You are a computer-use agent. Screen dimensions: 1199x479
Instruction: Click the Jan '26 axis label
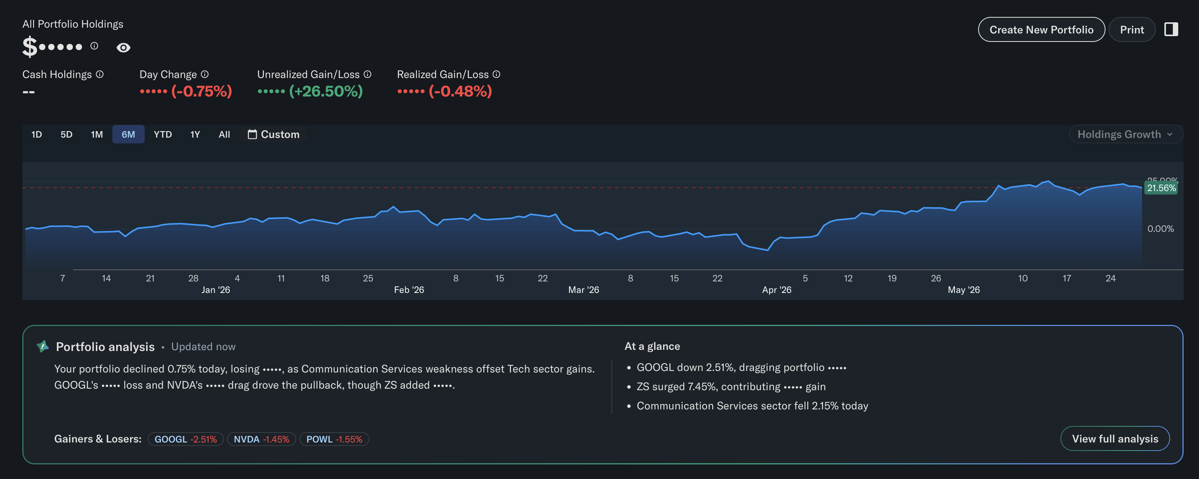[215, 290]
